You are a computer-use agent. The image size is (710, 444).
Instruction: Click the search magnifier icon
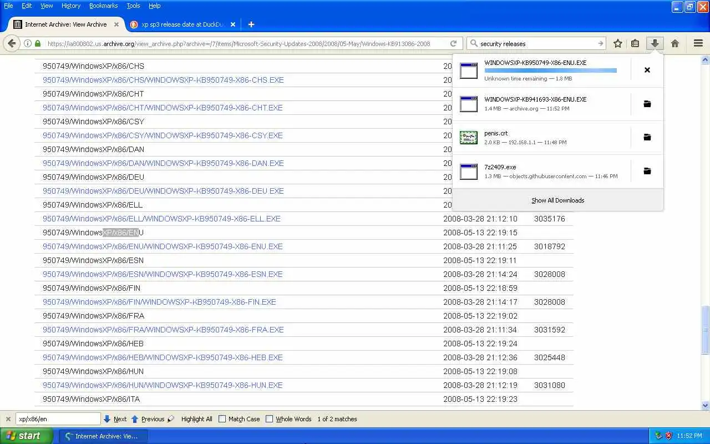(x=474, y=43)
